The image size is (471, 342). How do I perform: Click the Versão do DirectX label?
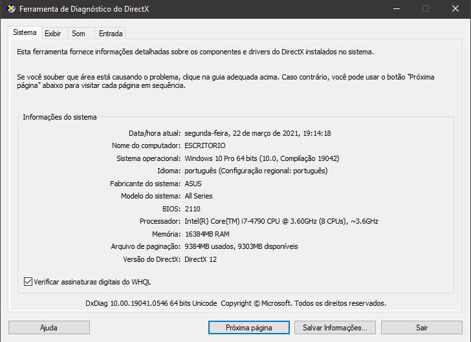point(151,259)
